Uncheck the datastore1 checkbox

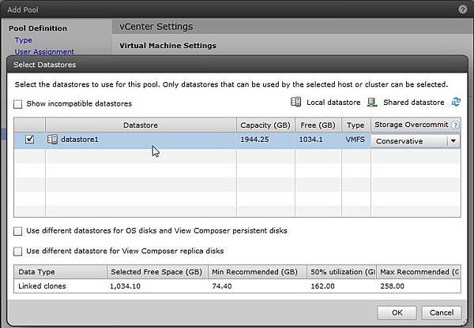click(x=30, y=140)
